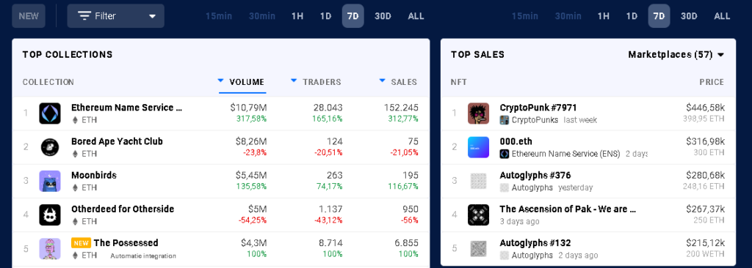Image resolution: width=752 pixels, height=268 pixels.
Task: Select 30min range for Top Sales
Action: pos(568,16)
